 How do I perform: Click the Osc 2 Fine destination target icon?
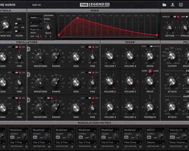click(49, 146)
